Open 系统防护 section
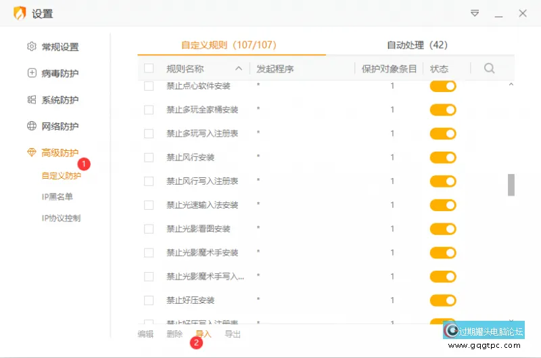This screenshot has width=541, height=358. pyautogui.click(x=60, y=99)
